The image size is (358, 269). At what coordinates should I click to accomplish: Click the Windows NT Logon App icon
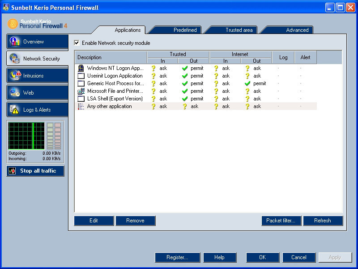[x=81, y=68]
